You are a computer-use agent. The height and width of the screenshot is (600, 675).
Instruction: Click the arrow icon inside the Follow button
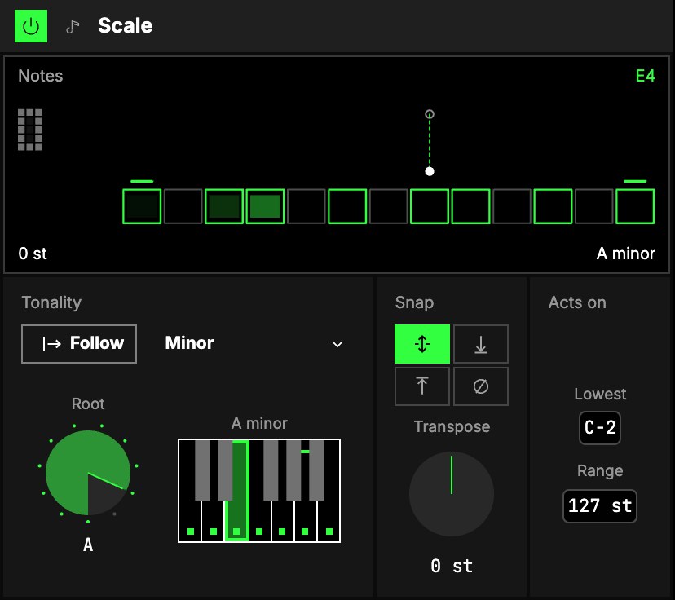[51, 343]
